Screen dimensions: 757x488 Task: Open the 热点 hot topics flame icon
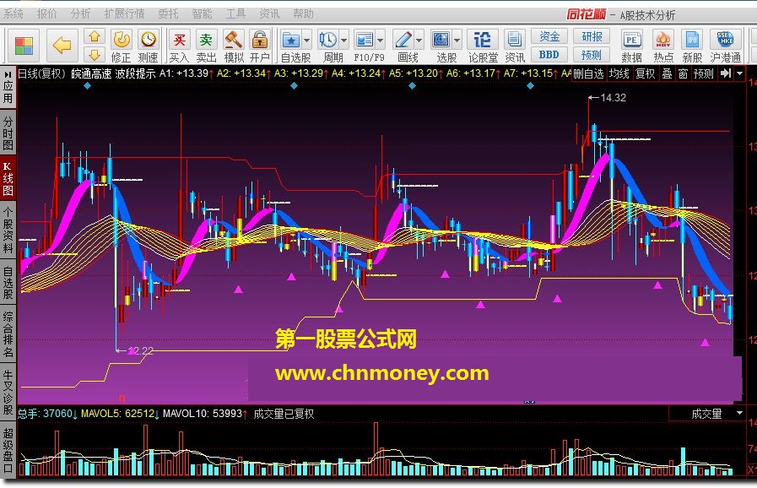pos(663,46)
